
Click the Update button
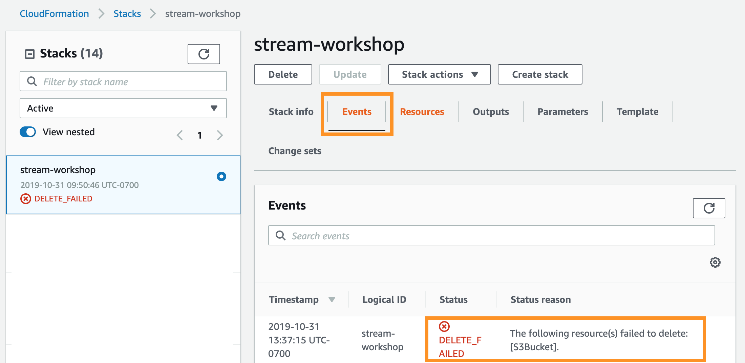[350, 74]
